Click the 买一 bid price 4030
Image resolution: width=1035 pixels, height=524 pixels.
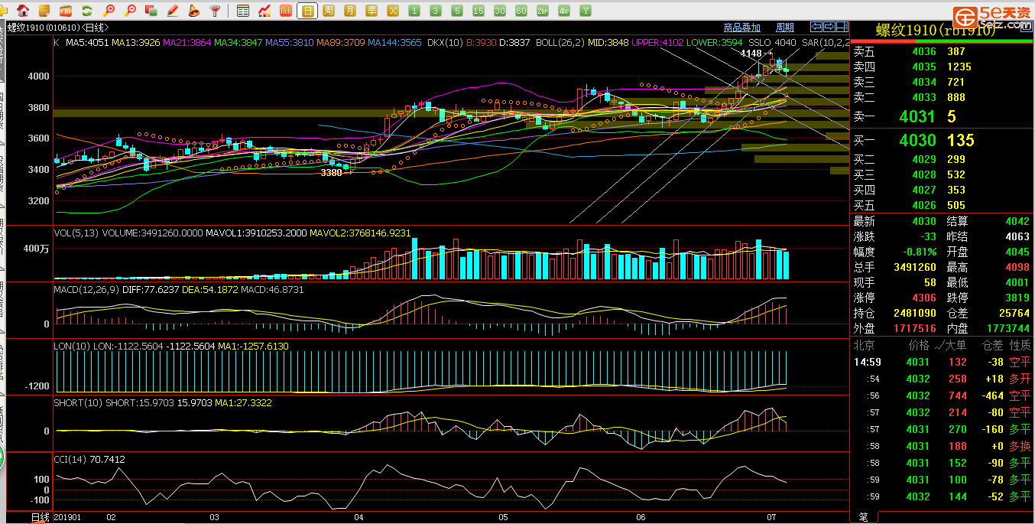917,140
